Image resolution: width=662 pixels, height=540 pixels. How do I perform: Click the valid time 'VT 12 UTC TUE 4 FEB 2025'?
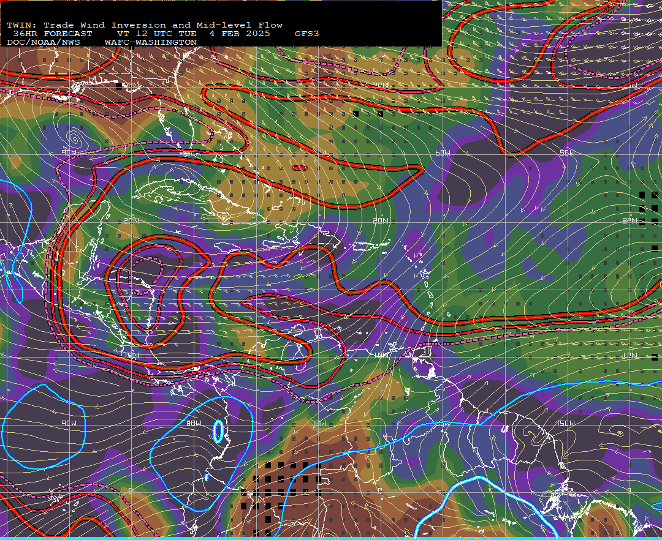point(194,34)
